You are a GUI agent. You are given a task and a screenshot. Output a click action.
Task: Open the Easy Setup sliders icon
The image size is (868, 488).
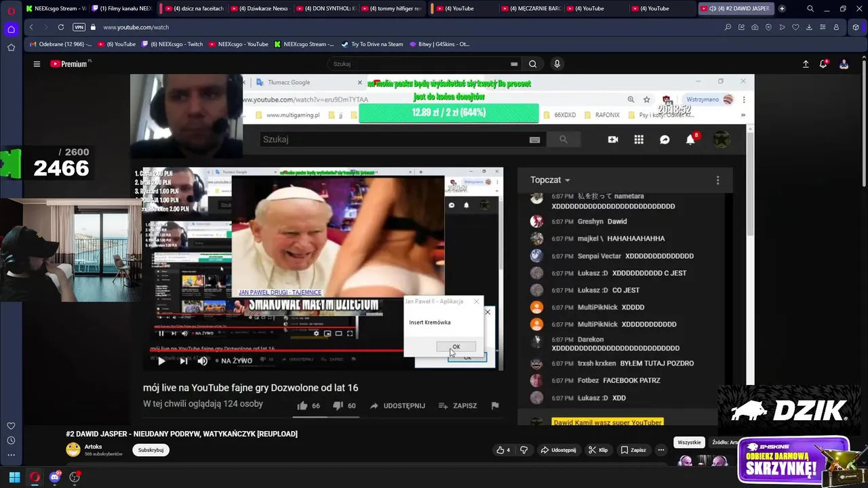[823, 27]
